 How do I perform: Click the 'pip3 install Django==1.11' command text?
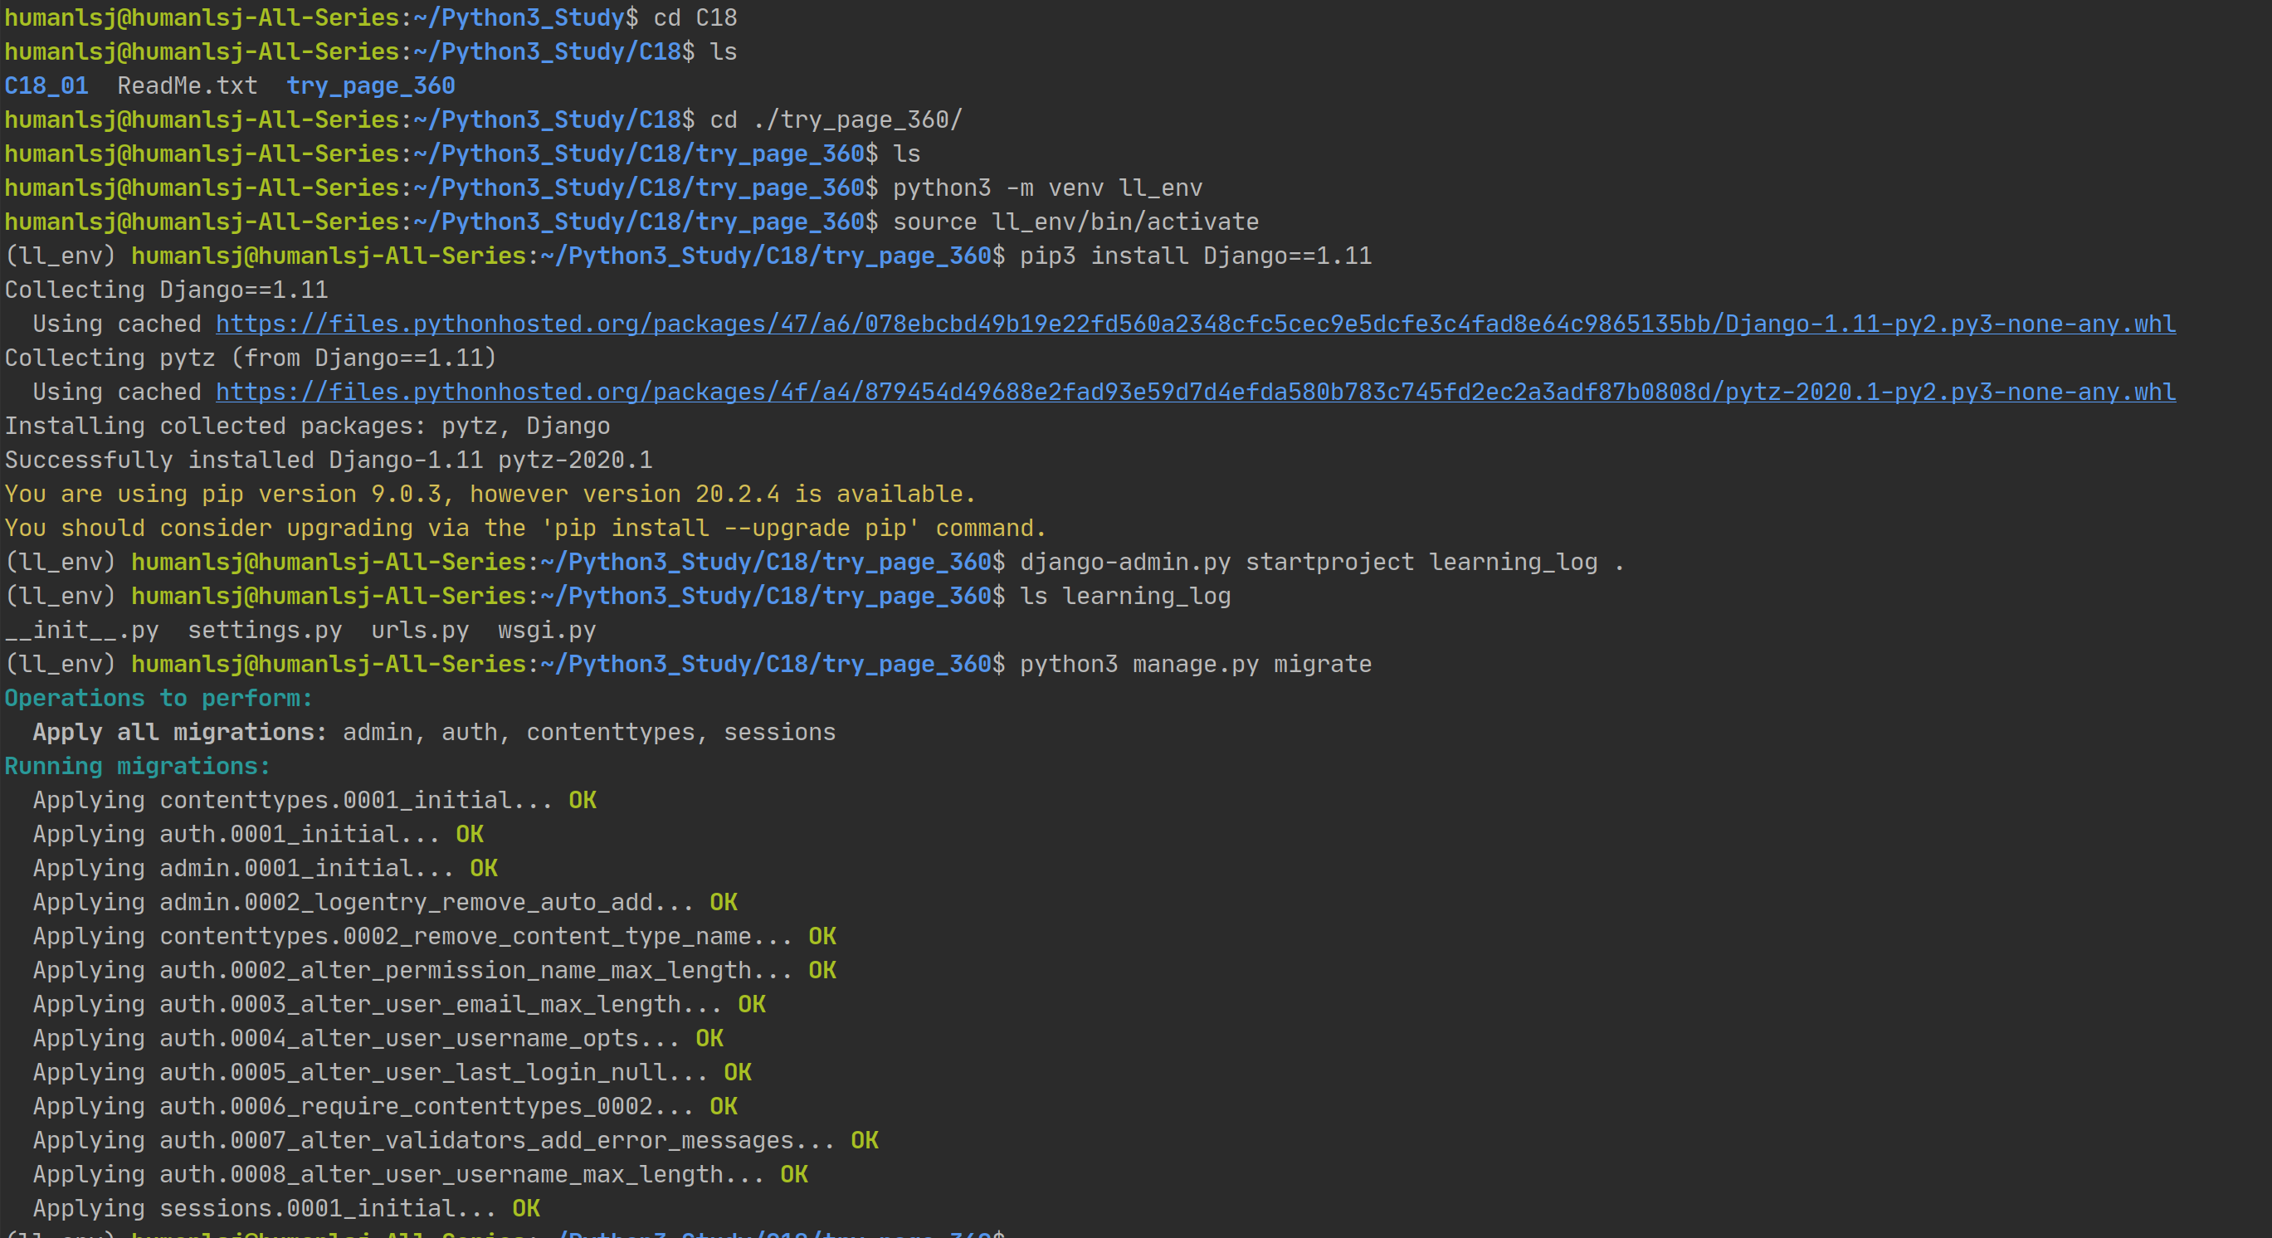click(1195, 256)
